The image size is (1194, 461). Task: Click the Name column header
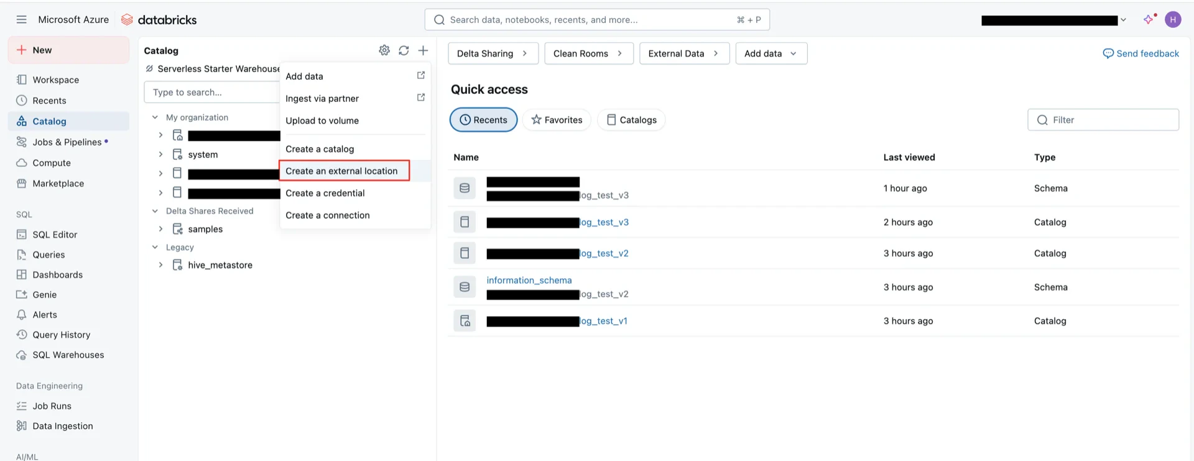click(x=466, y=157)
